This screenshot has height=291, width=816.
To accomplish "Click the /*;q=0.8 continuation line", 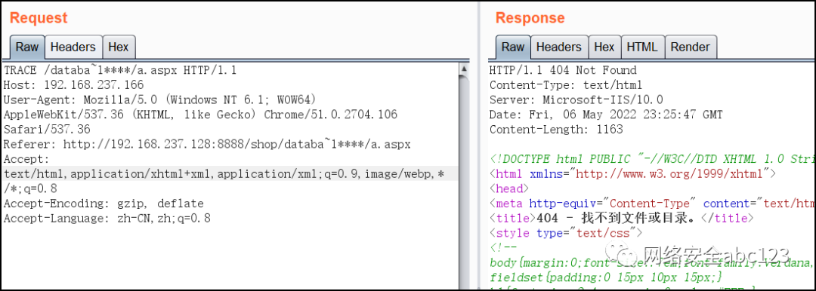I will [30, 188].
